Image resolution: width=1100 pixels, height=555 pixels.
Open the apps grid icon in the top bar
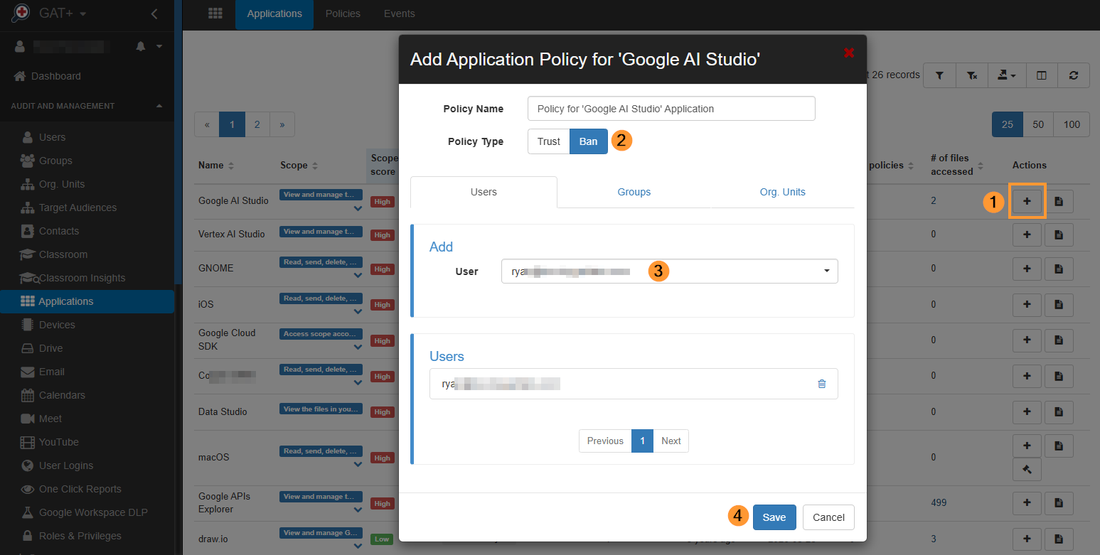(215, 14)
